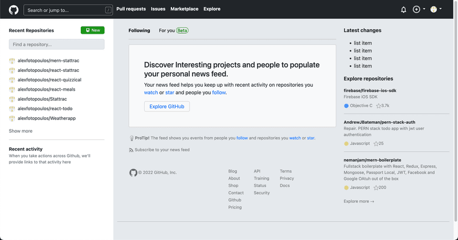Viewport: 458px width, 240px height.
Task: Click avatar icon beside alexfotopoulos/mern-stattrac
Action: [x=12, y=61]
